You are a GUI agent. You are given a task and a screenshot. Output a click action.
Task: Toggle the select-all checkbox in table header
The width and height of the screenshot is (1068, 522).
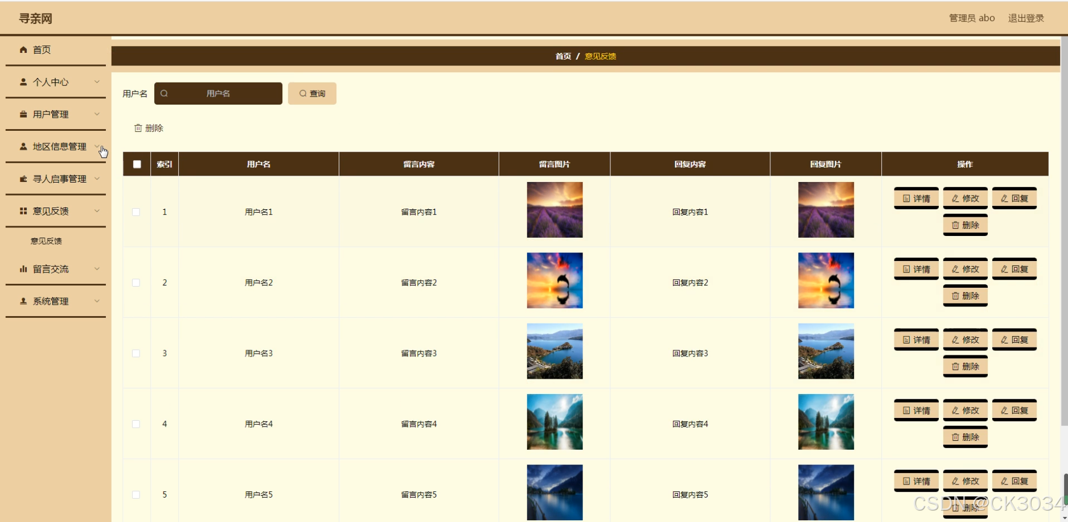(137, 164)
